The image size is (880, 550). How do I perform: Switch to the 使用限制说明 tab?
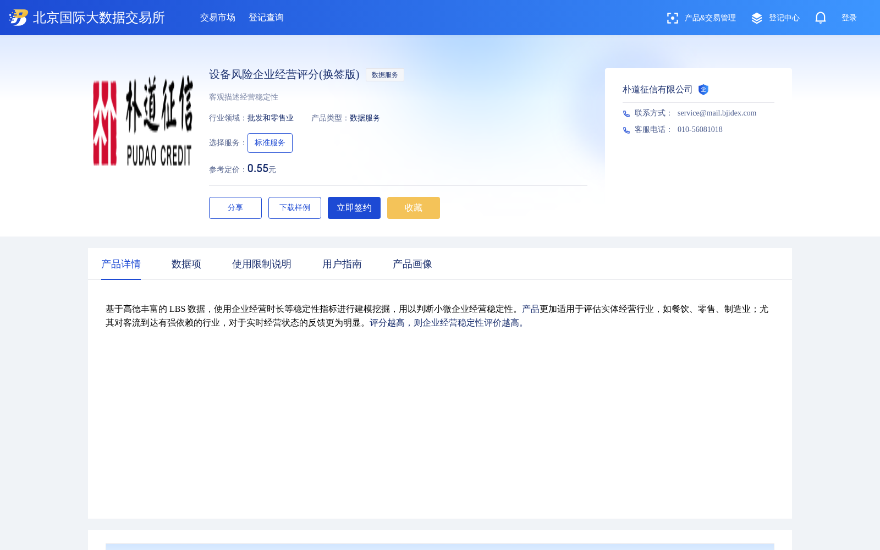point(262,264)
